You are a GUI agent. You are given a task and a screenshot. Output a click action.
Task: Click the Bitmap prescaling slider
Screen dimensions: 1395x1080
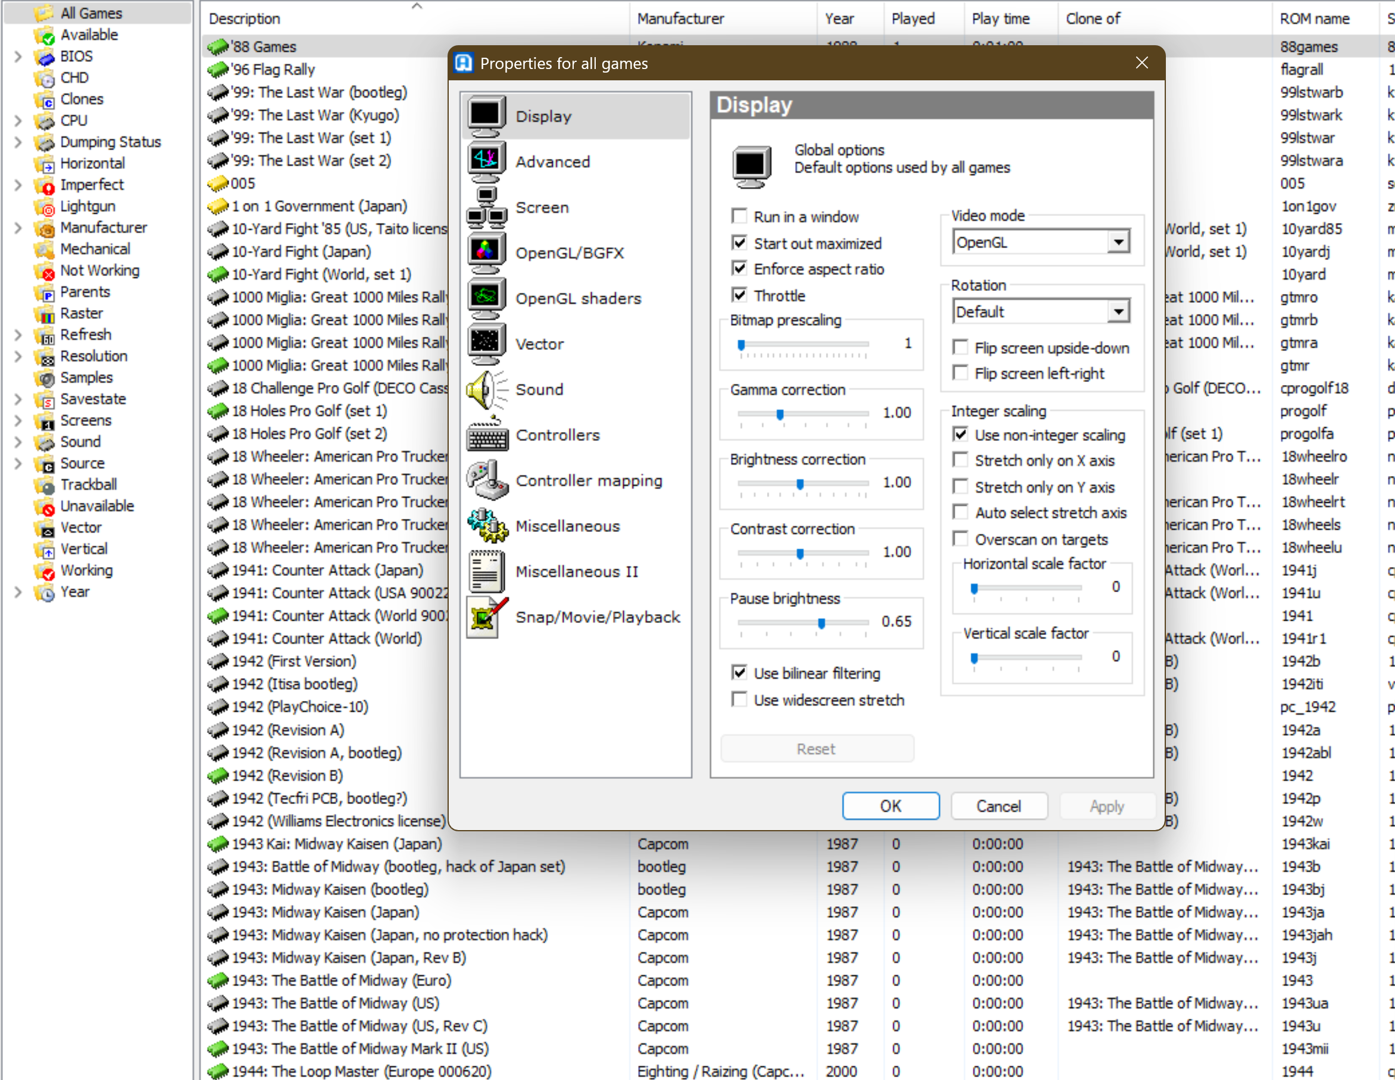803,346
